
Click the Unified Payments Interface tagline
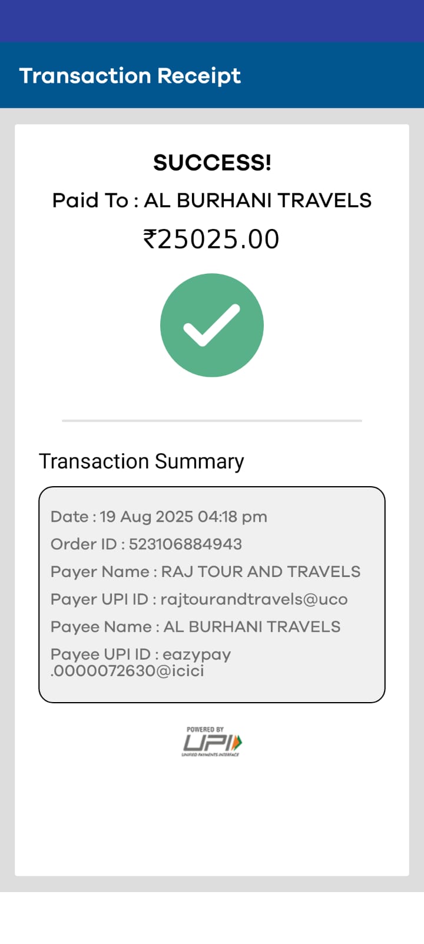(x=210, y=755)
